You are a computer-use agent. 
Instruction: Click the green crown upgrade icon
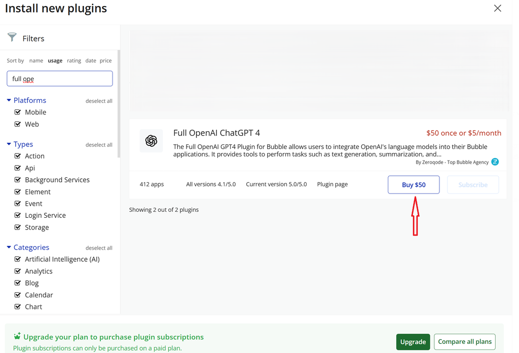[x=17, y=336]
